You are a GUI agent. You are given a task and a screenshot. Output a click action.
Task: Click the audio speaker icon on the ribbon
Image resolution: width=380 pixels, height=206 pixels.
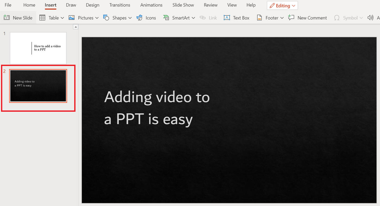[370, 17]
